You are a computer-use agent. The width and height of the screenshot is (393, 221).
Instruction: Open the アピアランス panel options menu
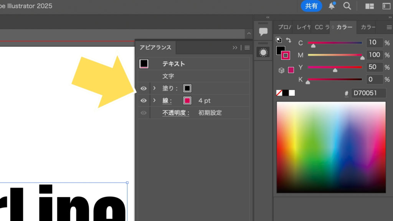pyautogui.click(x=247, y=48)
